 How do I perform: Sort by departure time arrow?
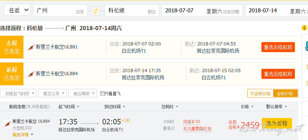tap(78, 107)
